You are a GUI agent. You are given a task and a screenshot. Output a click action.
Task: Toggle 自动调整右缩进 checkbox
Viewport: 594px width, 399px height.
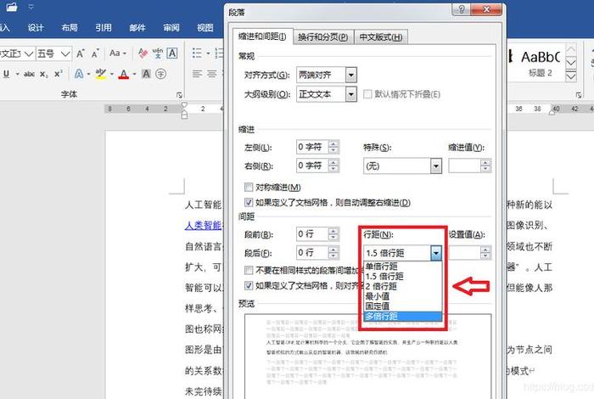249,203
